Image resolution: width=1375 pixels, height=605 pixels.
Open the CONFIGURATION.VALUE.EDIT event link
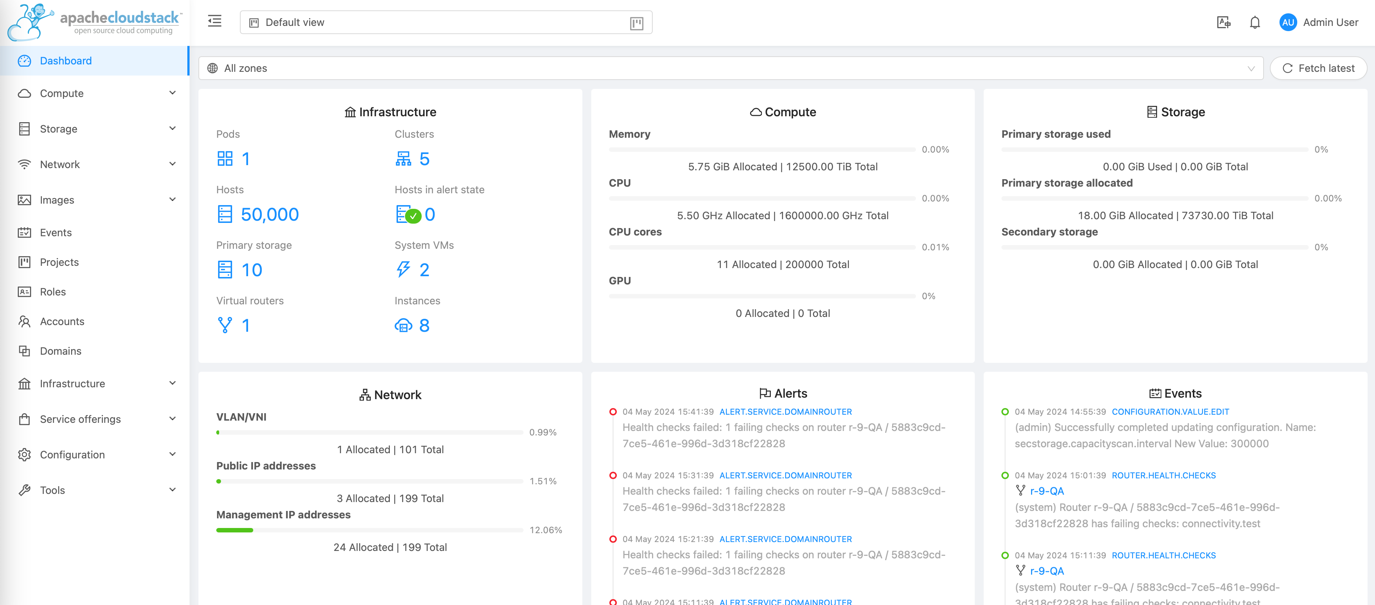pyautogui.click(x=1170, y=412)
